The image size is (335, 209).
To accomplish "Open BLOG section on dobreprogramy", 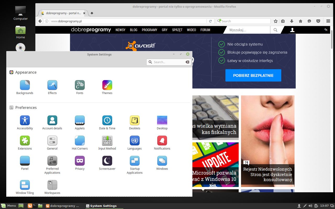I will click(133, 30).
